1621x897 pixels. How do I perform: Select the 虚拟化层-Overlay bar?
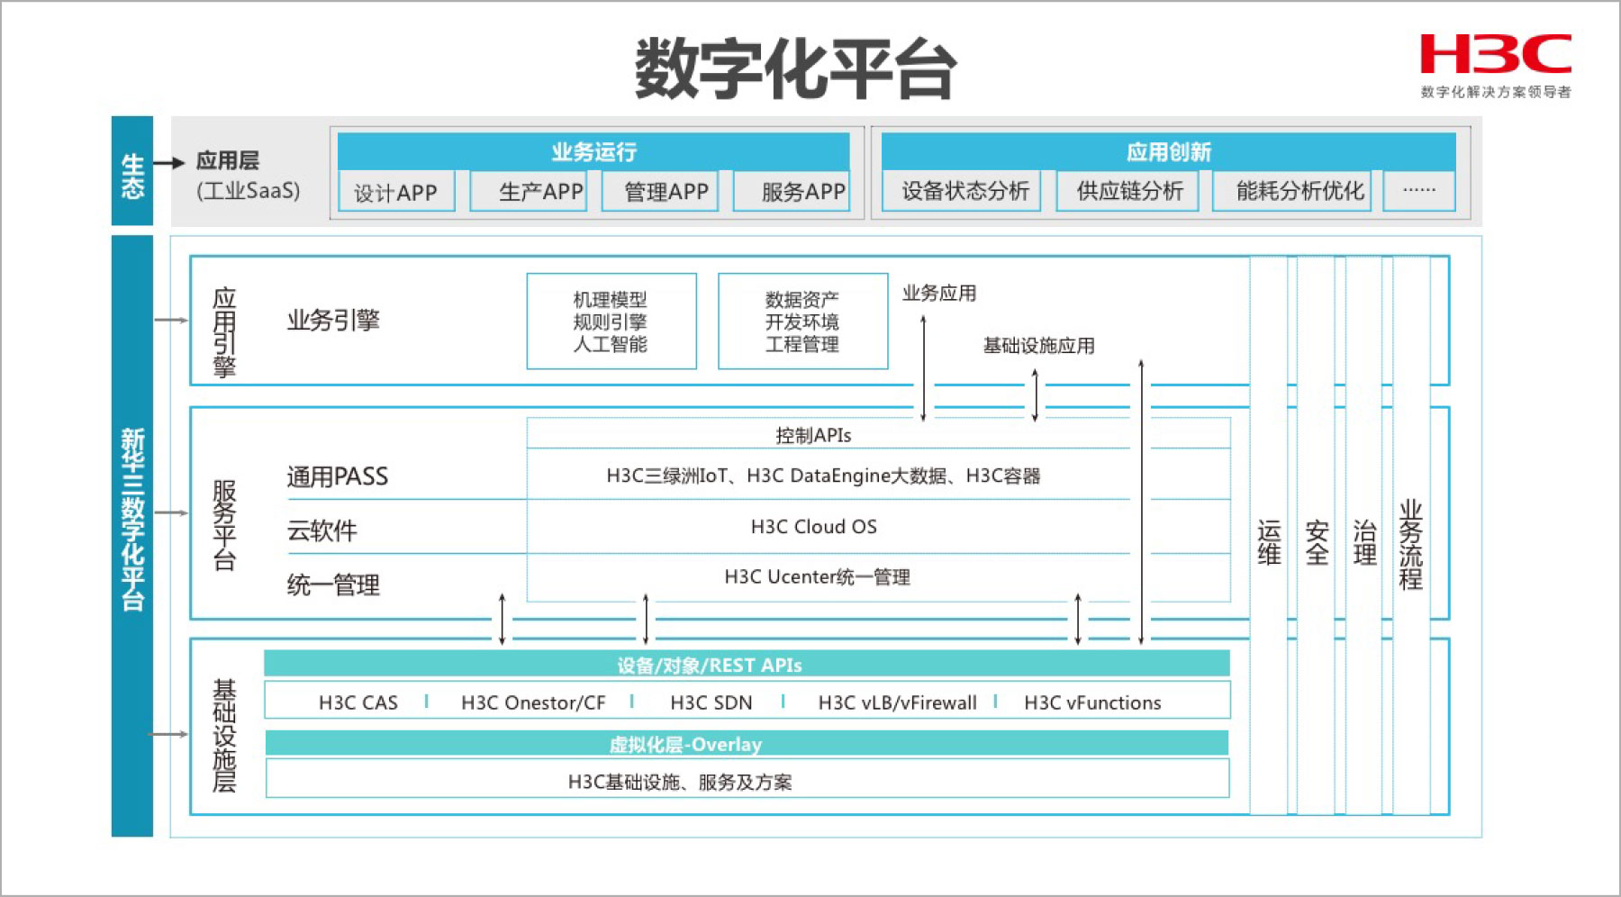(747, 744)
